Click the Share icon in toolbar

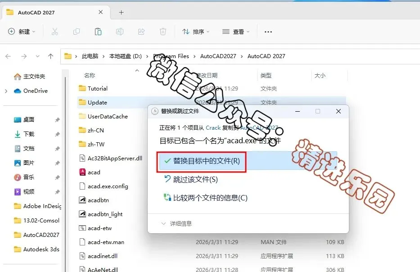click(141, 32)
